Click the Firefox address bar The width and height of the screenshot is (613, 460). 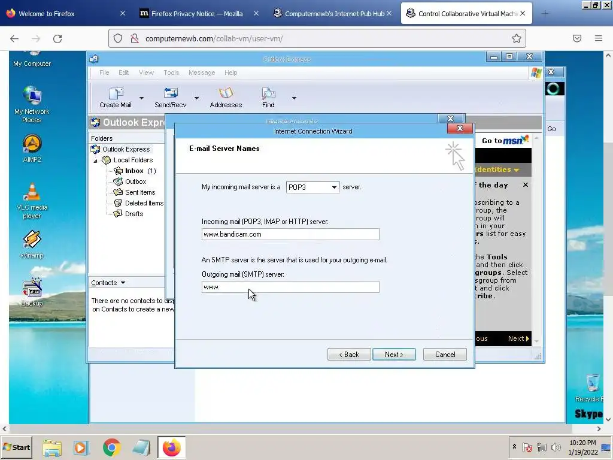coord(317,38)
